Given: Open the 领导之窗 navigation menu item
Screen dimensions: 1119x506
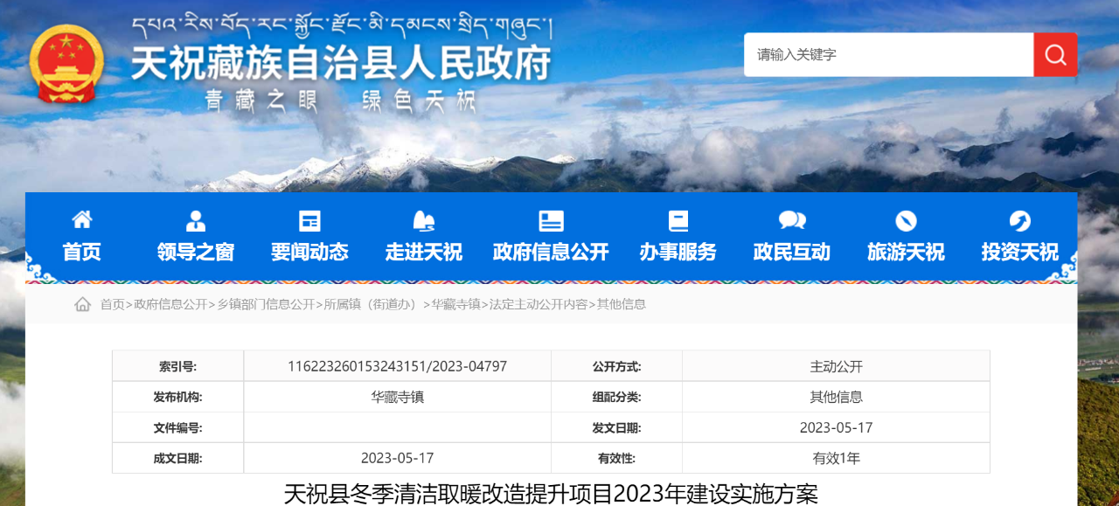Looking at the screenshot, I should 196,252.
